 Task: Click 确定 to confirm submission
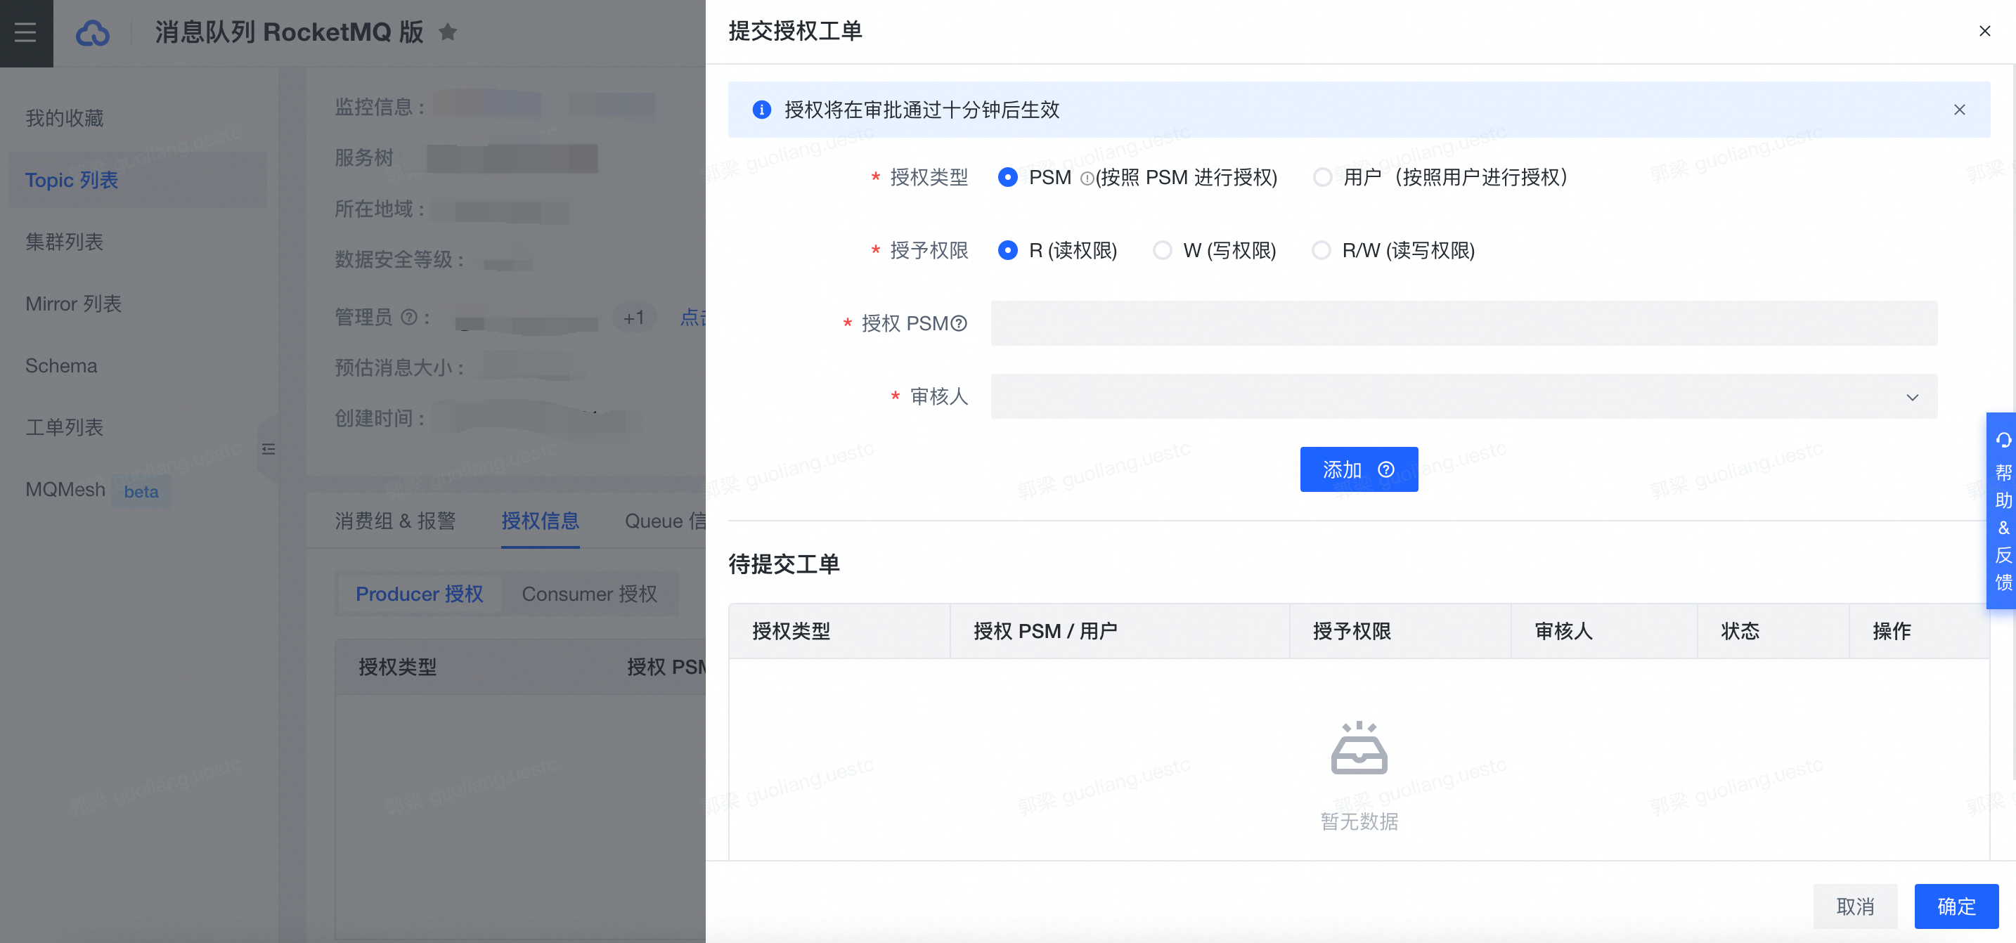coord(1956,906)
